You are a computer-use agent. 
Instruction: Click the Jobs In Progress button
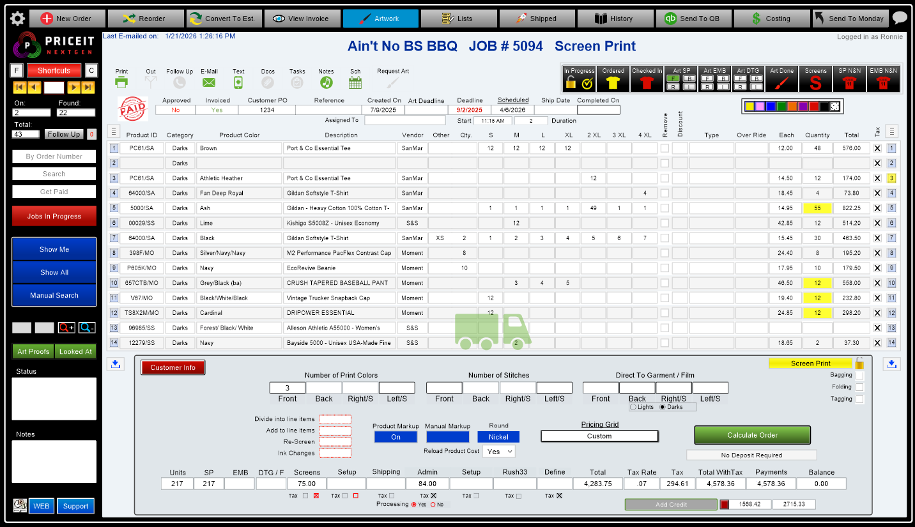click(x=54, y=216)
